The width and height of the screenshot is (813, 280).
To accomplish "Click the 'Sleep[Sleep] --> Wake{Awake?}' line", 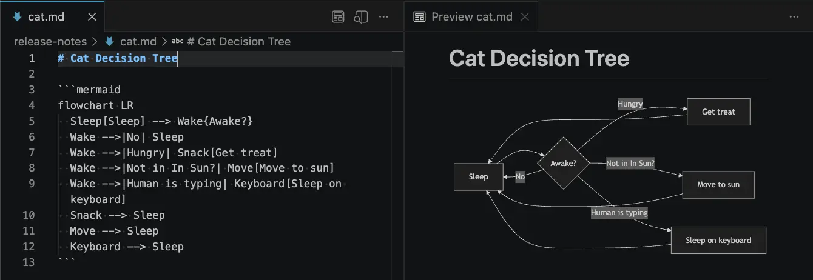I will click(161, 121).
